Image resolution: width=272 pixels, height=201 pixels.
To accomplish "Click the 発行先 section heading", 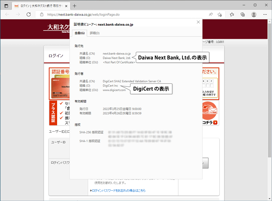I will pyautogui.click(x=79, y=46).
